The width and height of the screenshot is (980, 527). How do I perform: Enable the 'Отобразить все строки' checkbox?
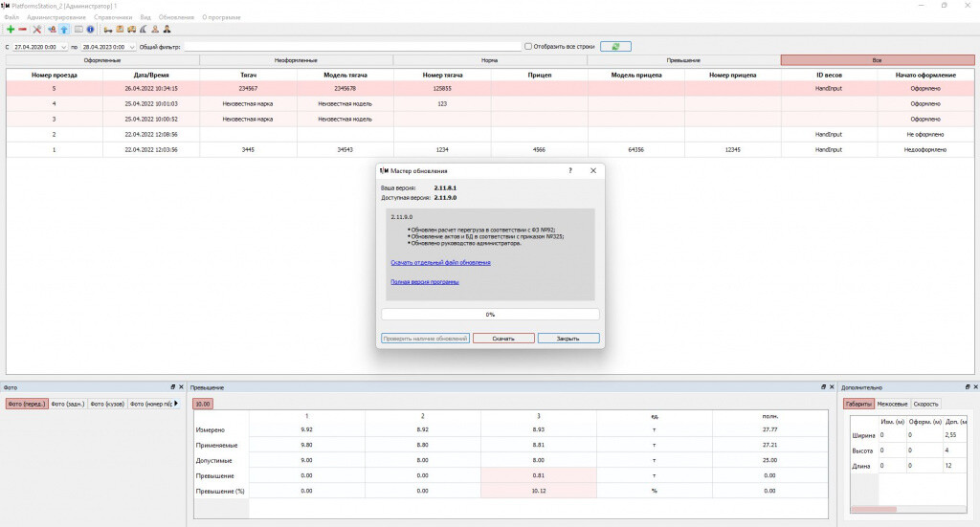pos(527,46)
